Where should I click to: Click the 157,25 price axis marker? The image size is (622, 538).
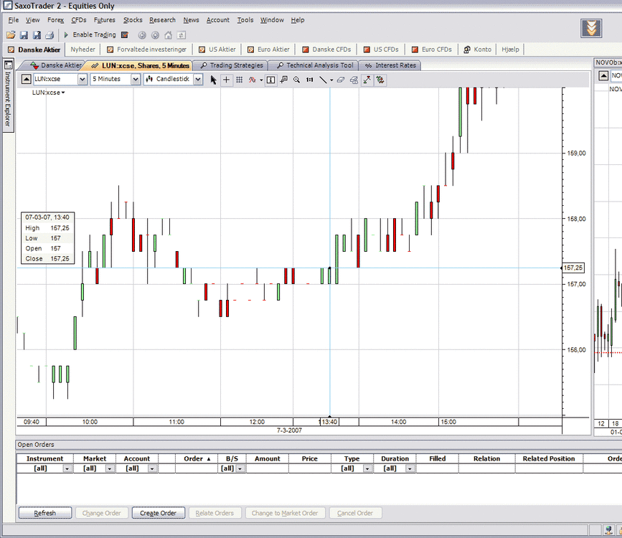(572, 268)
